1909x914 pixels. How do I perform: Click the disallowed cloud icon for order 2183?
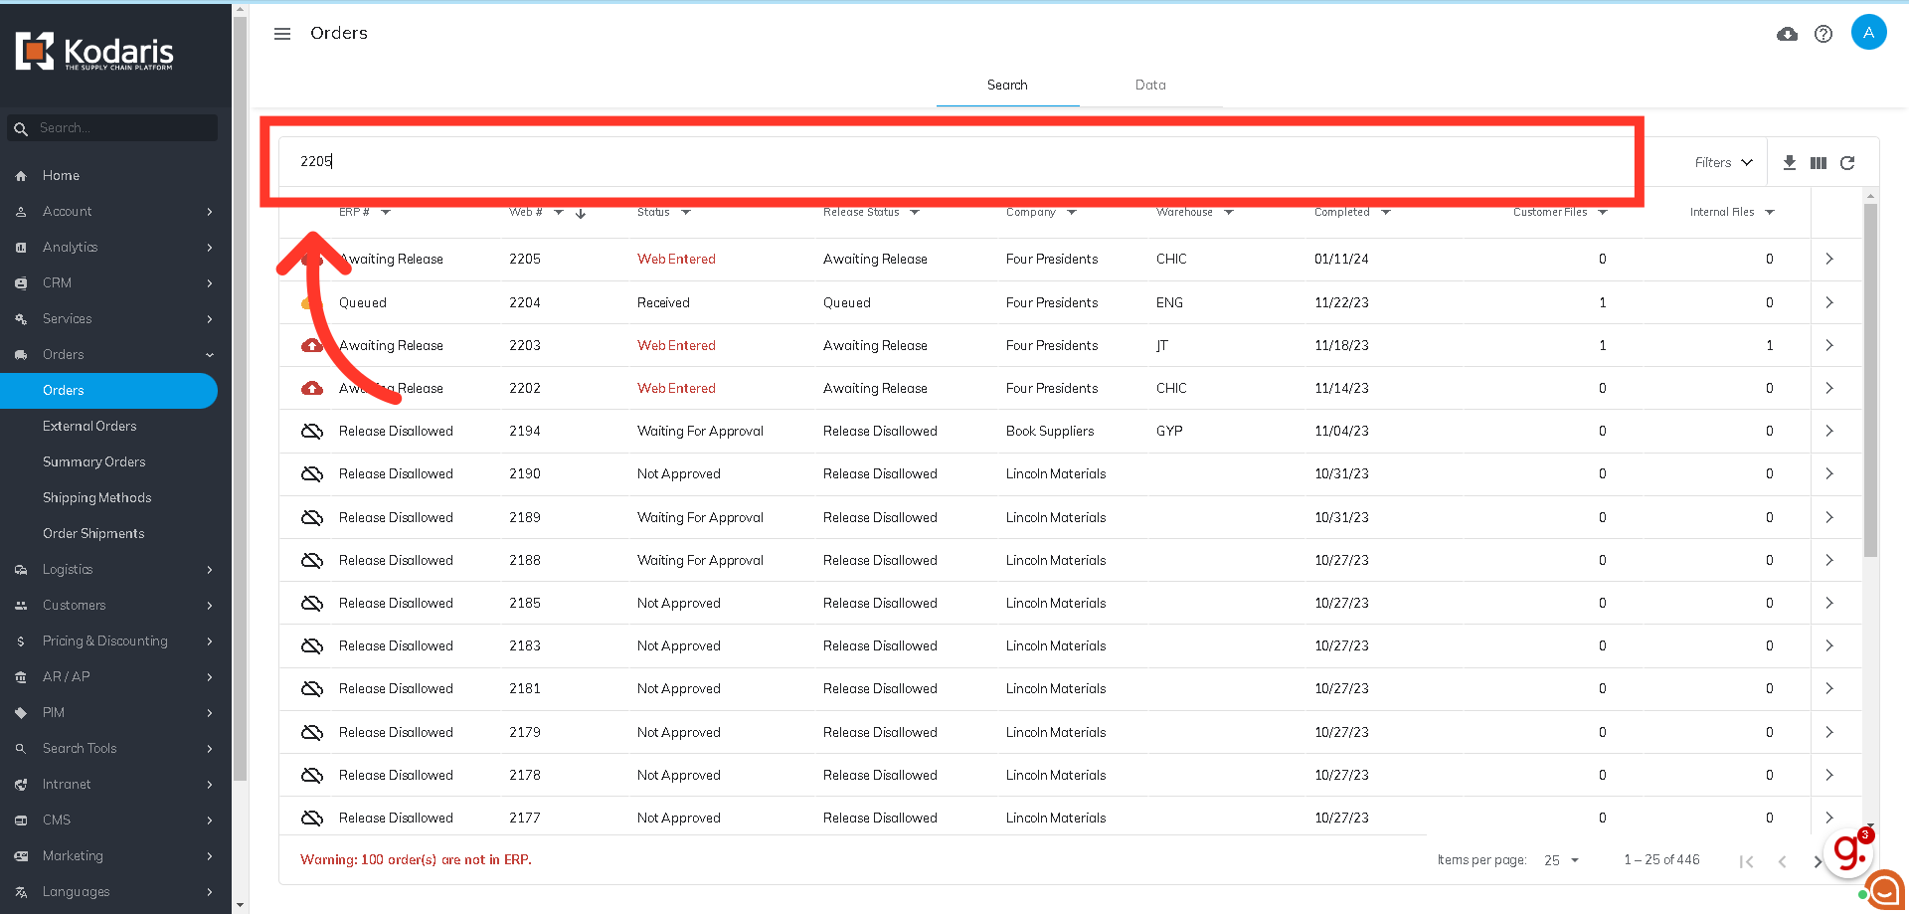tap(312, 645)
